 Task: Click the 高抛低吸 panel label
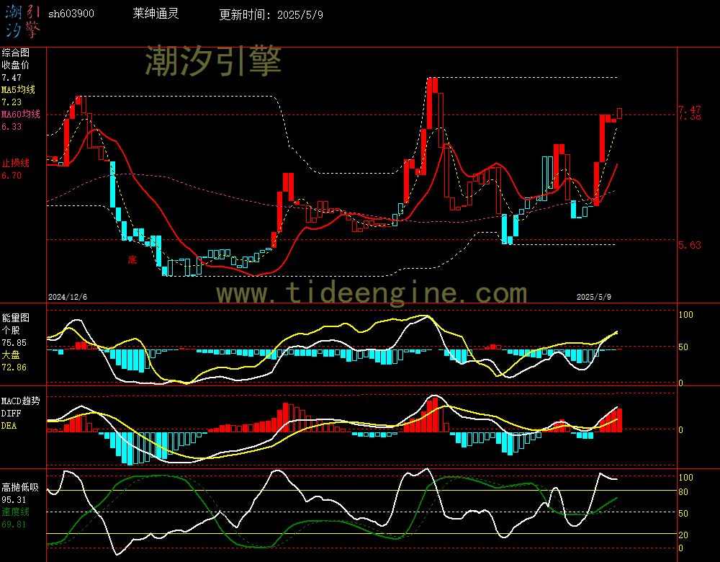(x=19, y=487)
